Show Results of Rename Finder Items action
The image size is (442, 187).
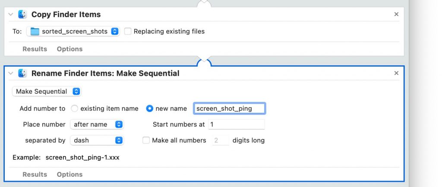(35, 175)
